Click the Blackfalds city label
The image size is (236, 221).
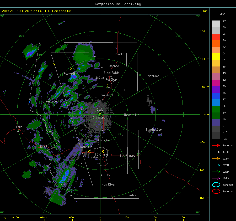[111, 73]
